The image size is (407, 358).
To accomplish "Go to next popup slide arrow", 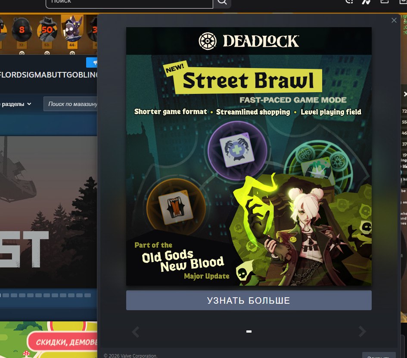I will pos(362,331).
